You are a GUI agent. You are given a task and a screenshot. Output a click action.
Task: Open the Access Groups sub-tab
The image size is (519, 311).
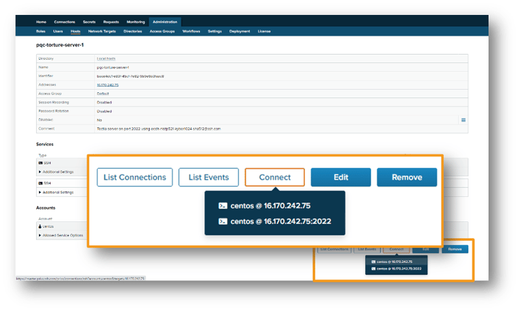tap(162, 31)
